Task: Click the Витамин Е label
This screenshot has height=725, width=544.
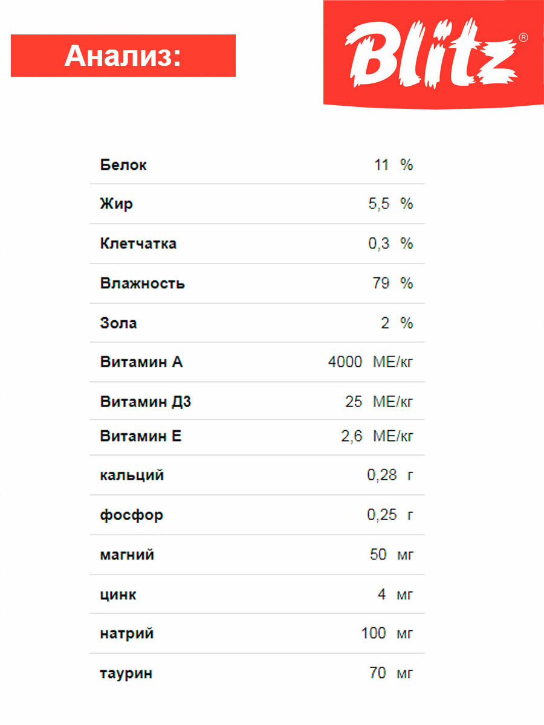Action: pos(141,436)
